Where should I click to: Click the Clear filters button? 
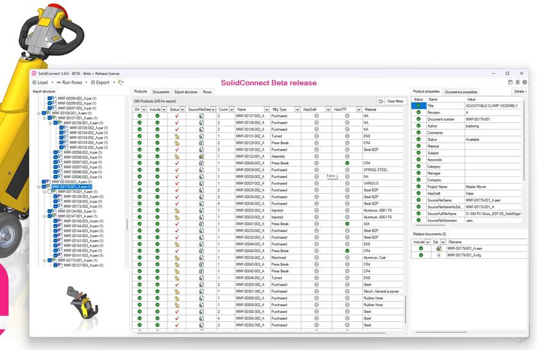pos(395,101)
